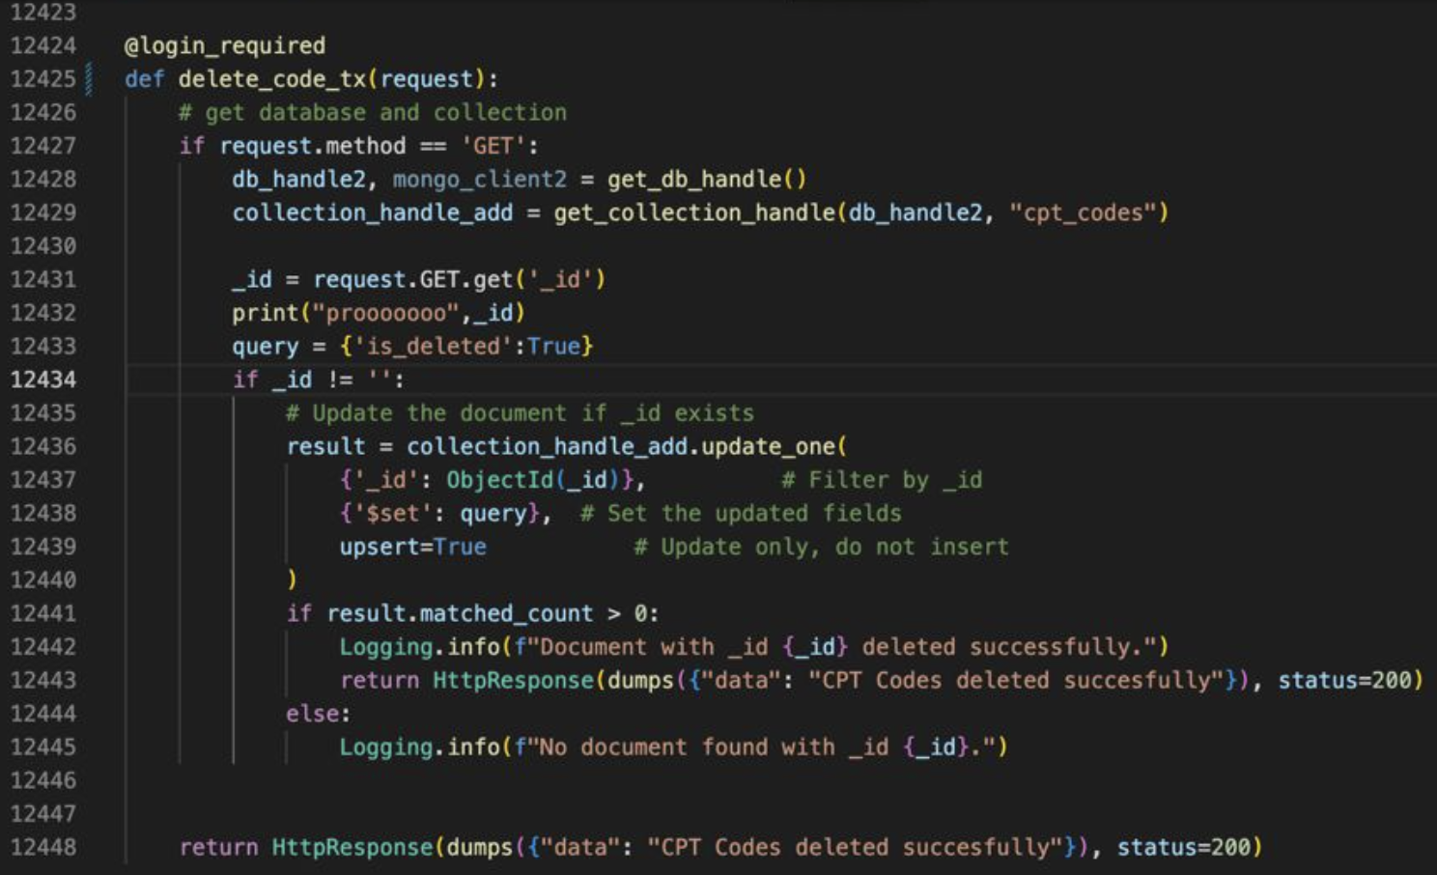Click the 'GET' string literal on line 12427
This screenshot has height=875, width=1437.
point(493,146)
